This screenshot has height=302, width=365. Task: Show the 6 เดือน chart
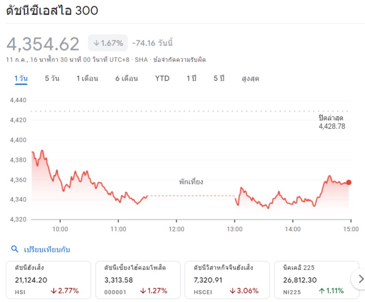click(126, 78)
